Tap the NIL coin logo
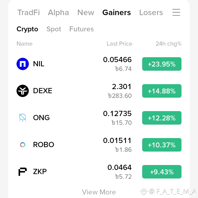Screen dimensions: 198x198 coord(23,64)
